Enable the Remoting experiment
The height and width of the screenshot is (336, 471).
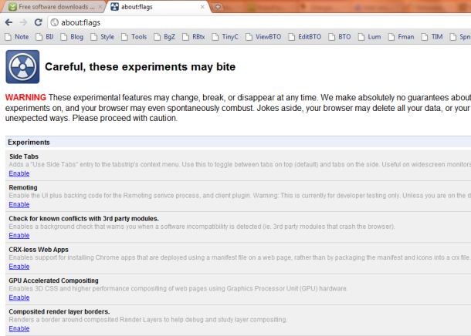(19, 204)
